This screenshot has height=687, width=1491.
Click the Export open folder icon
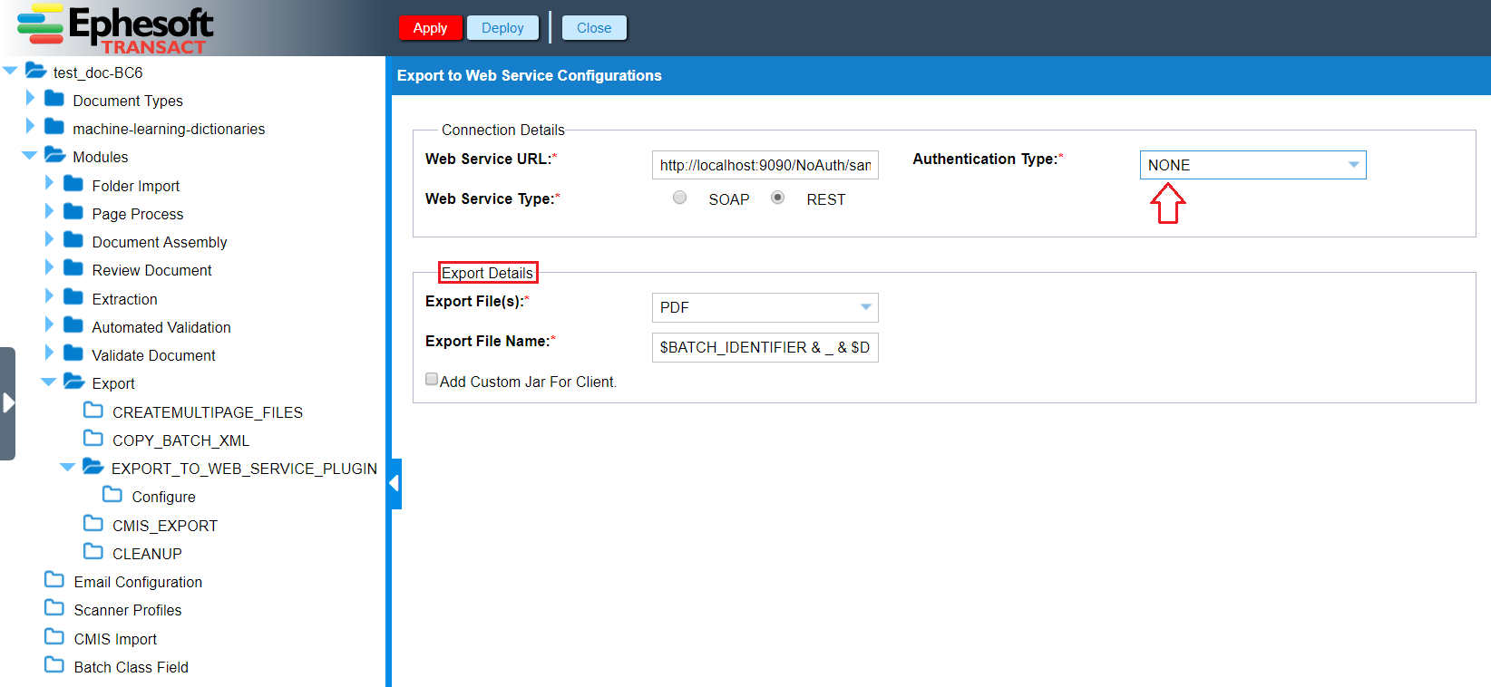point(74,382)
